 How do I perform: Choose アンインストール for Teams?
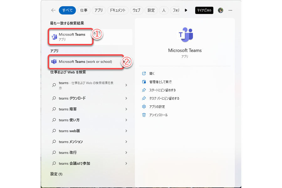point(159,115)
